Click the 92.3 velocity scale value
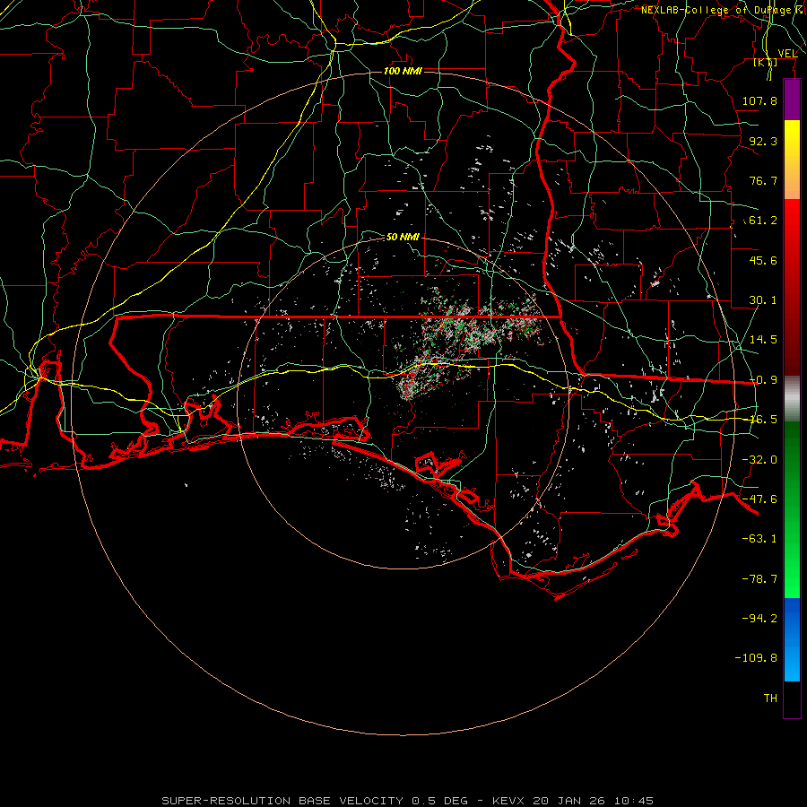 (763, 141)
